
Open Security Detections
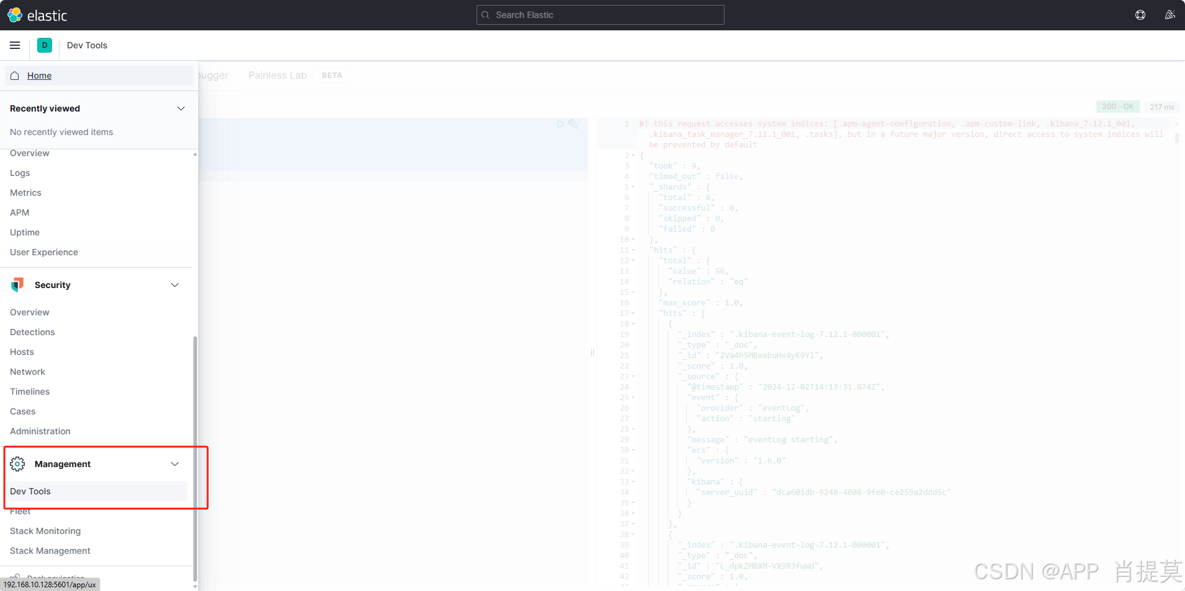click(32, 332)
